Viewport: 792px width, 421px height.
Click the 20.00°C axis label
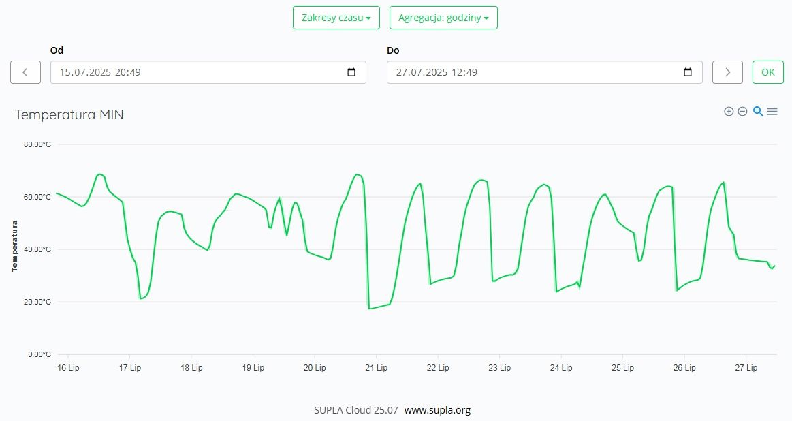coord(37,302)
